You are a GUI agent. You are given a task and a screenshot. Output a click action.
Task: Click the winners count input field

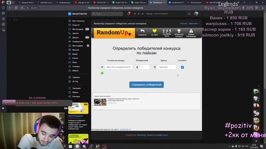(145, 67)
